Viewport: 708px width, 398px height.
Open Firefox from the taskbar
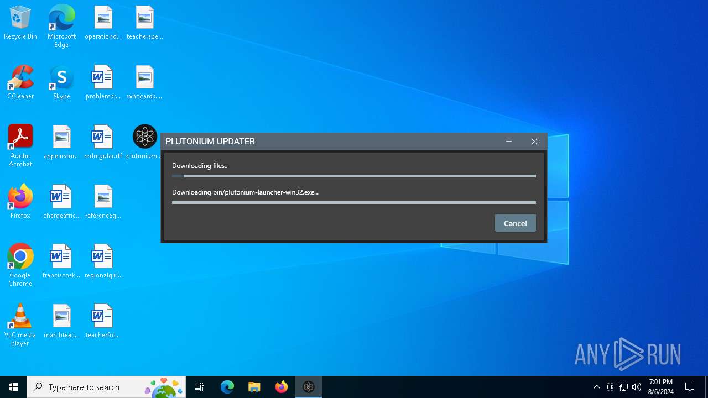tap(282, 387)
